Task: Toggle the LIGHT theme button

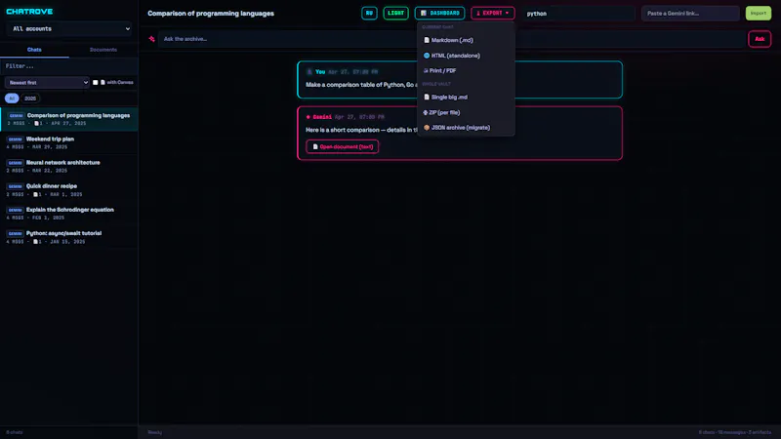Action: click(396, 13)
